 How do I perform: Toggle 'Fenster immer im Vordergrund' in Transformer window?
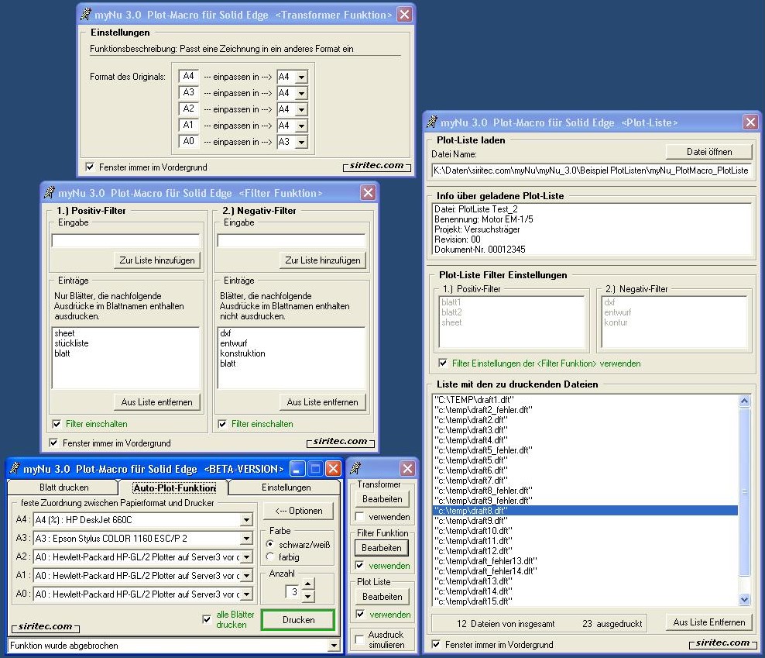(x=90, y=167)
